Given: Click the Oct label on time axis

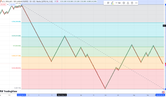Looking at the screenshot, I should [9, 95].
